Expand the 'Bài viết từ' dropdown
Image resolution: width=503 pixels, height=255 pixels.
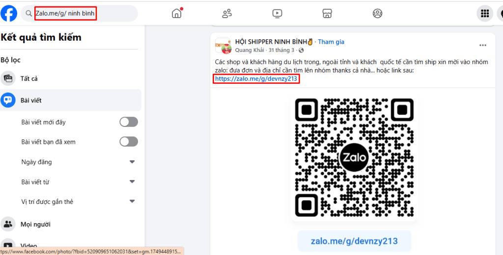(132, 182)
